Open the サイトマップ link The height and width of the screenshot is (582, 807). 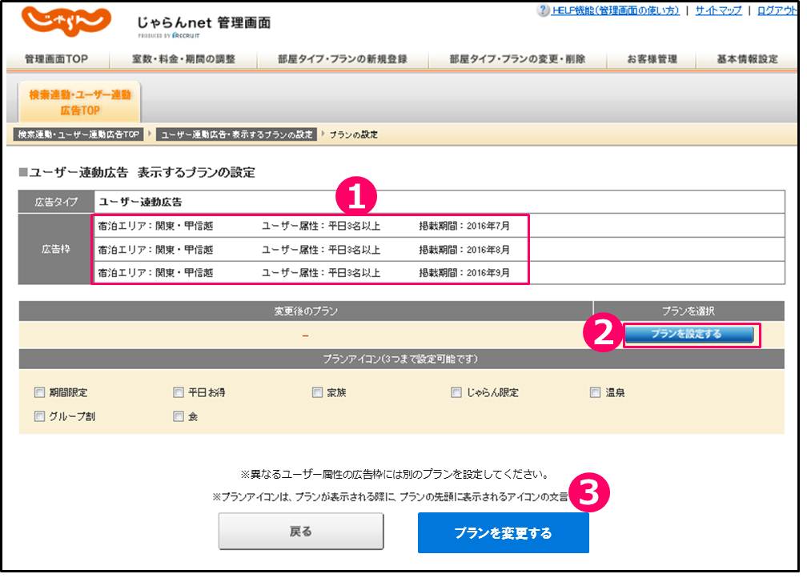pos(718,11)
